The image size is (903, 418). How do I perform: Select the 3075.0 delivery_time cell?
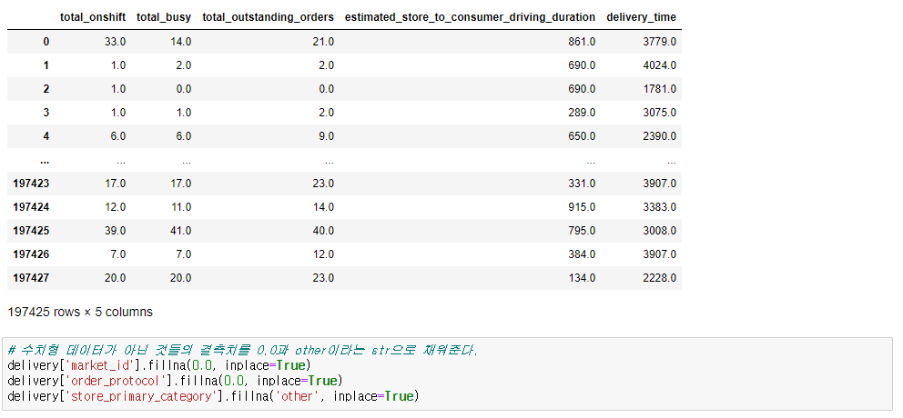tap(659, 112)
